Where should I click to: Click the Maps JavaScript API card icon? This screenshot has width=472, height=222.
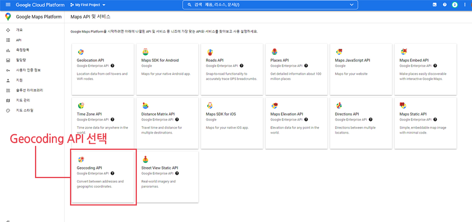(x=339, y=52)
